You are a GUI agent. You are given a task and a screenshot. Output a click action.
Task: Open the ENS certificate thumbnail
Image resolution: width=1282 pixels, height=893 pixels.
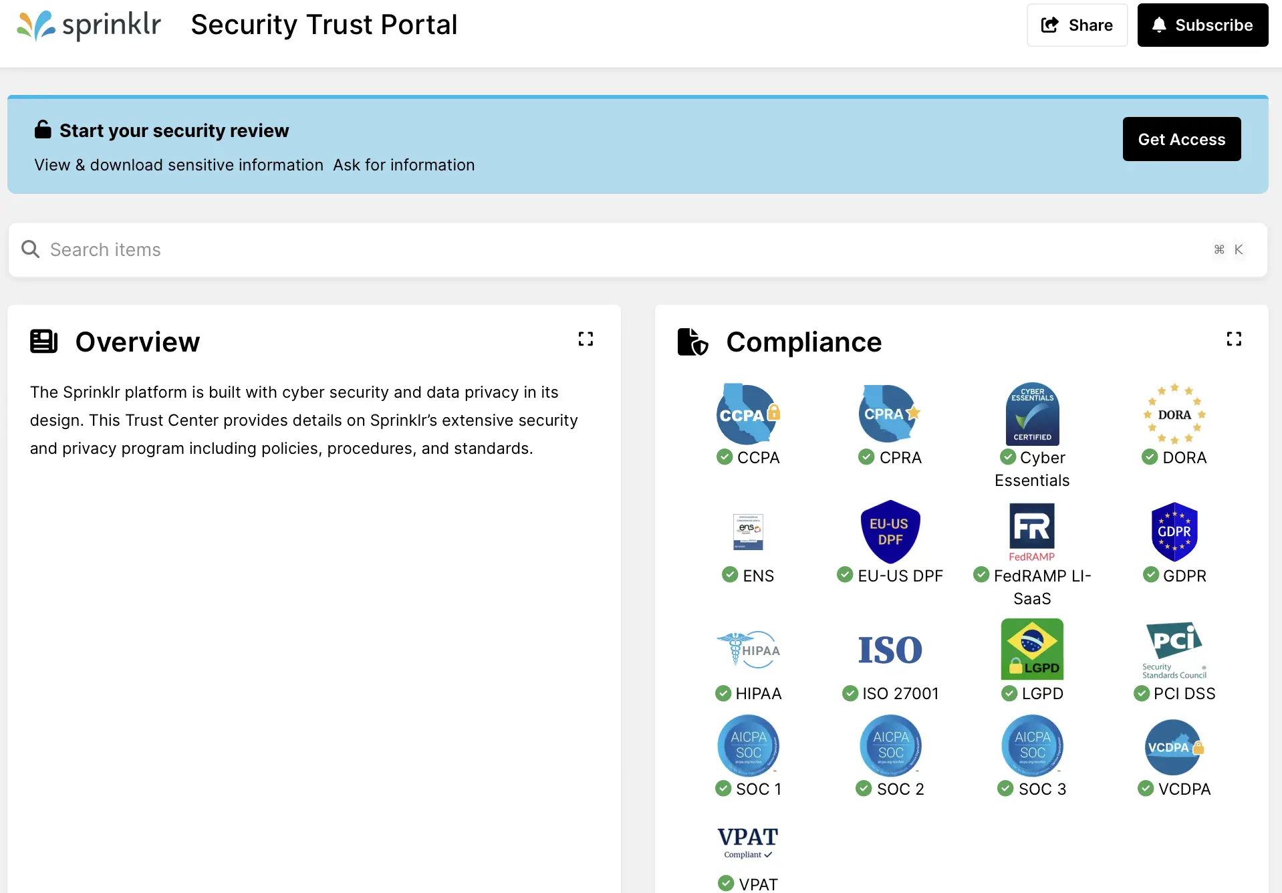[748, 532]
